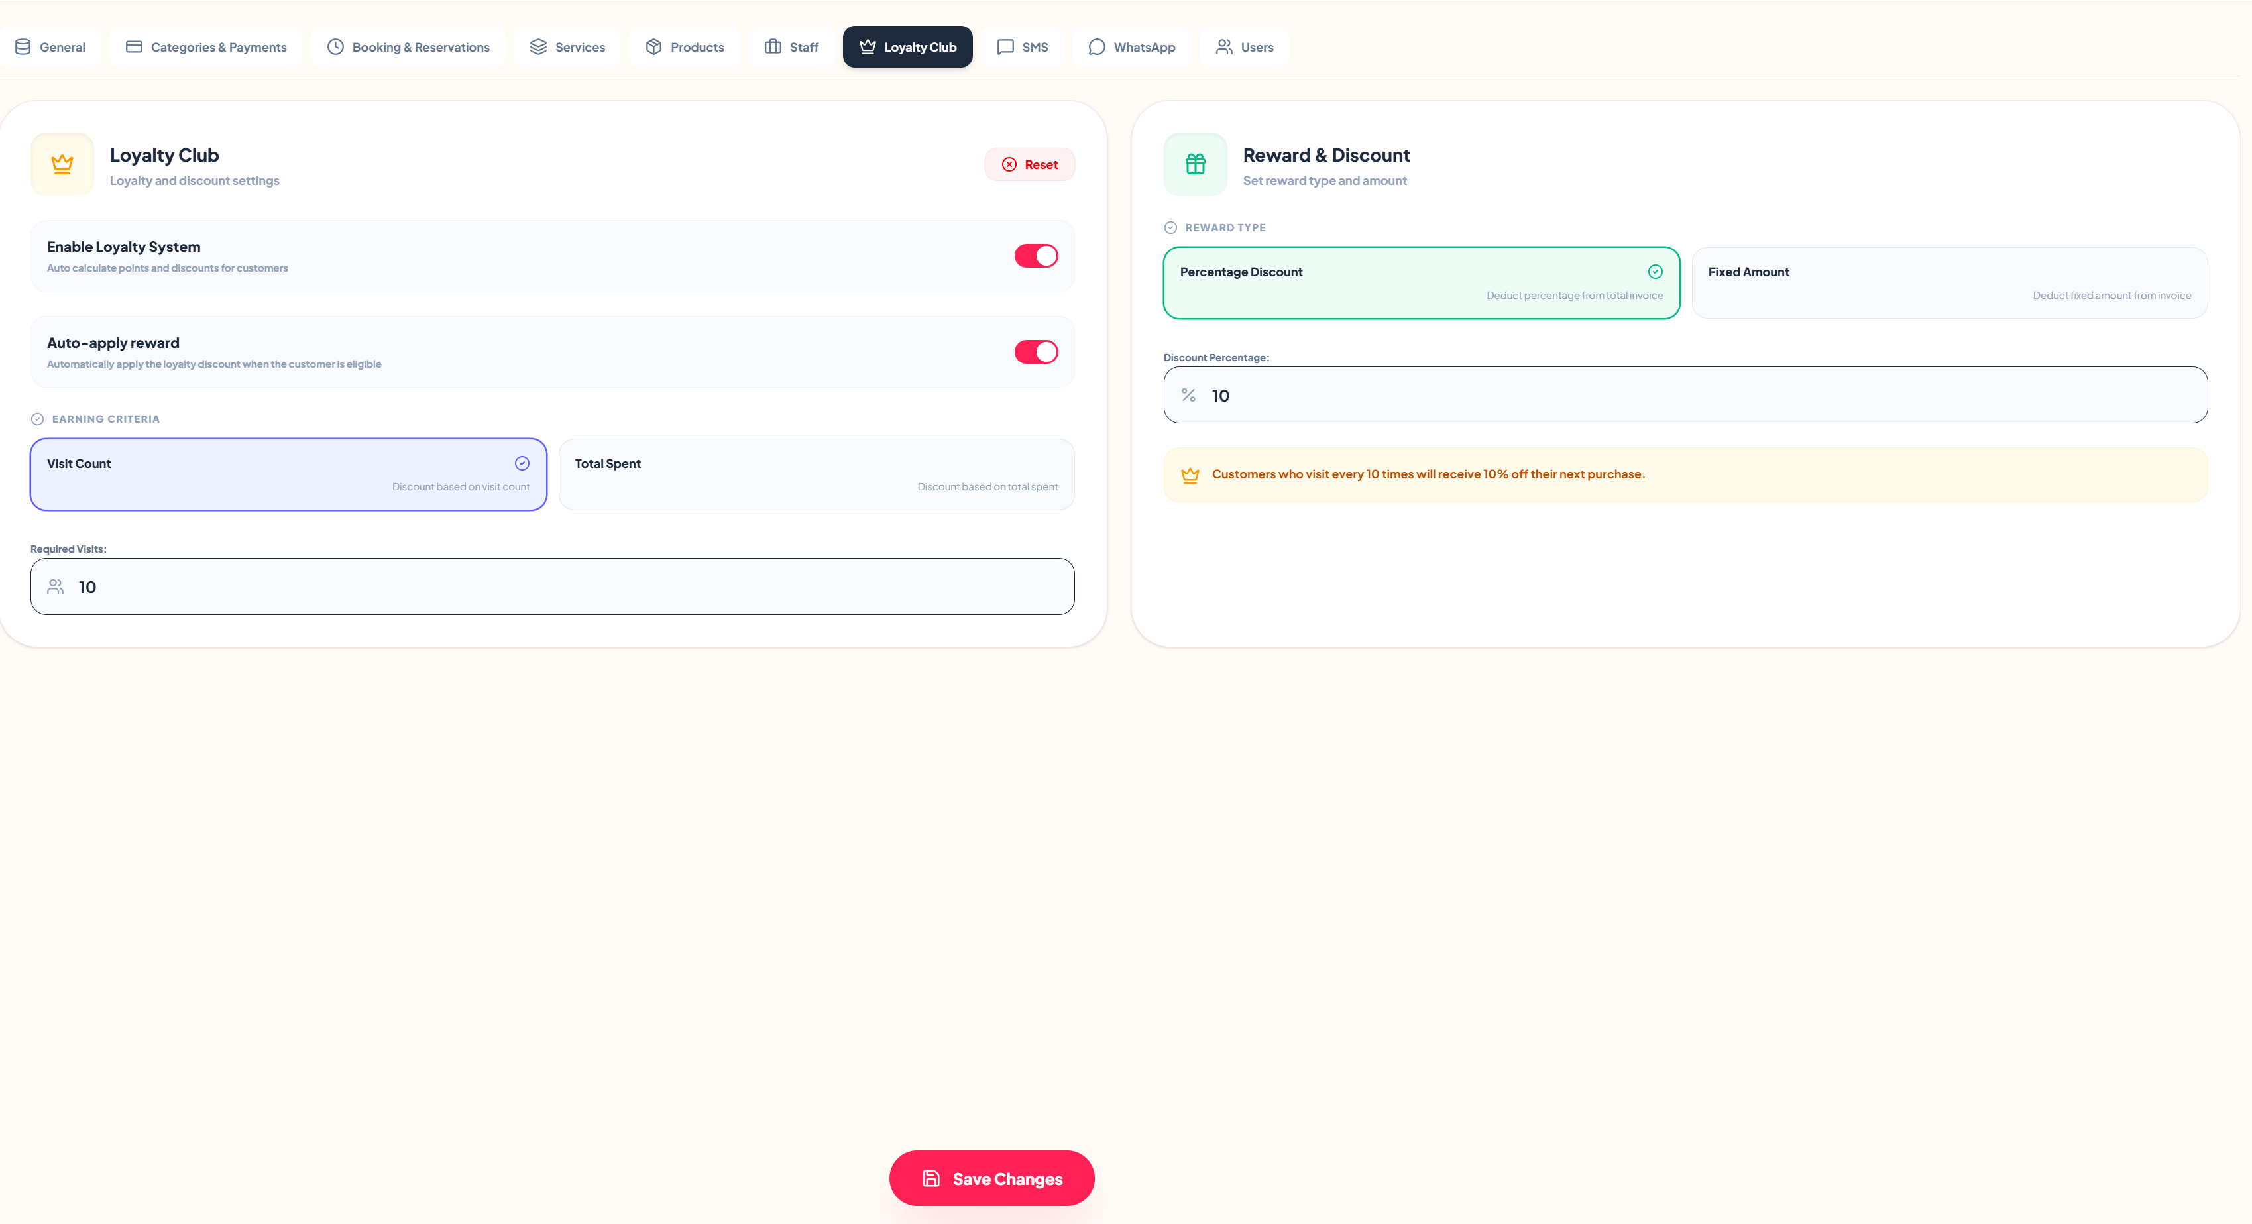
Task: Click the database icon on General tab
Action: pos(24,47)
